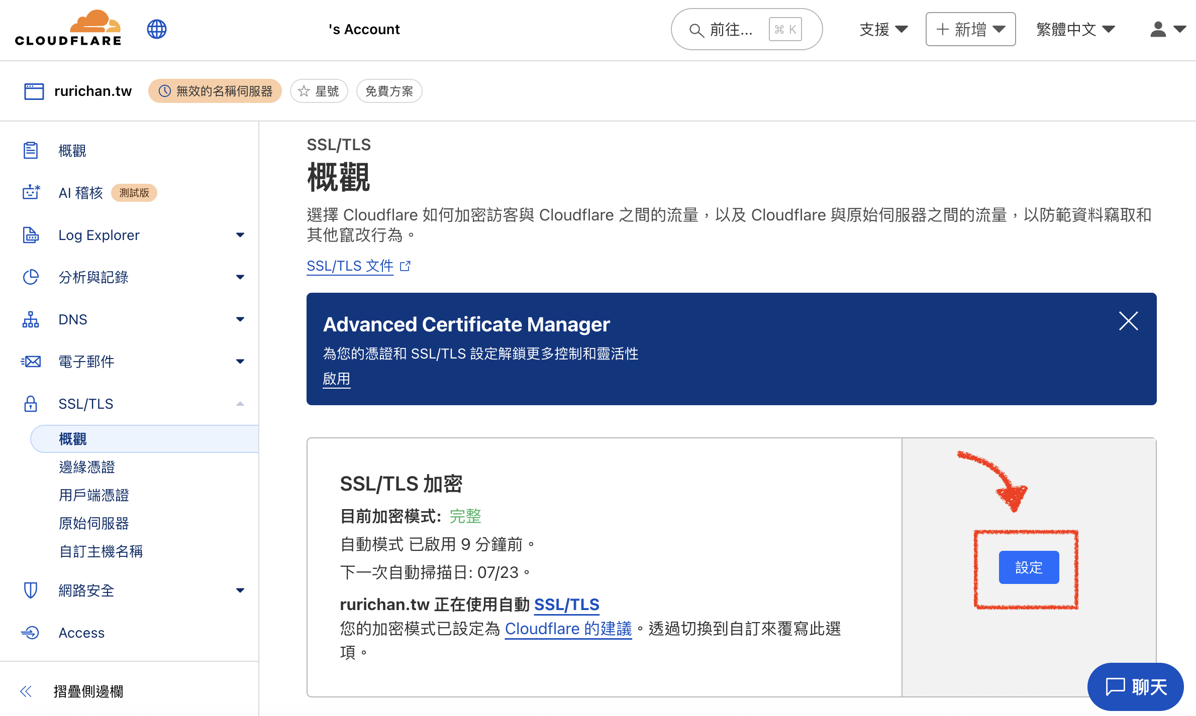Click the collapse sidebar double chevron icon

coord(26,691)
